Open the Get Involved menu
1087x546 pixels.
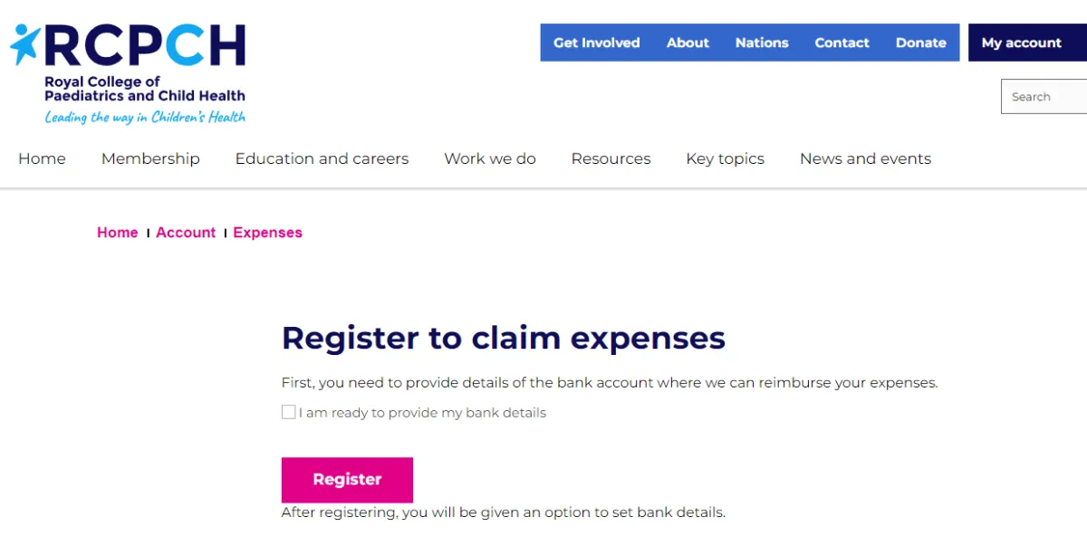pyautogui.click(x=596, y=42)
